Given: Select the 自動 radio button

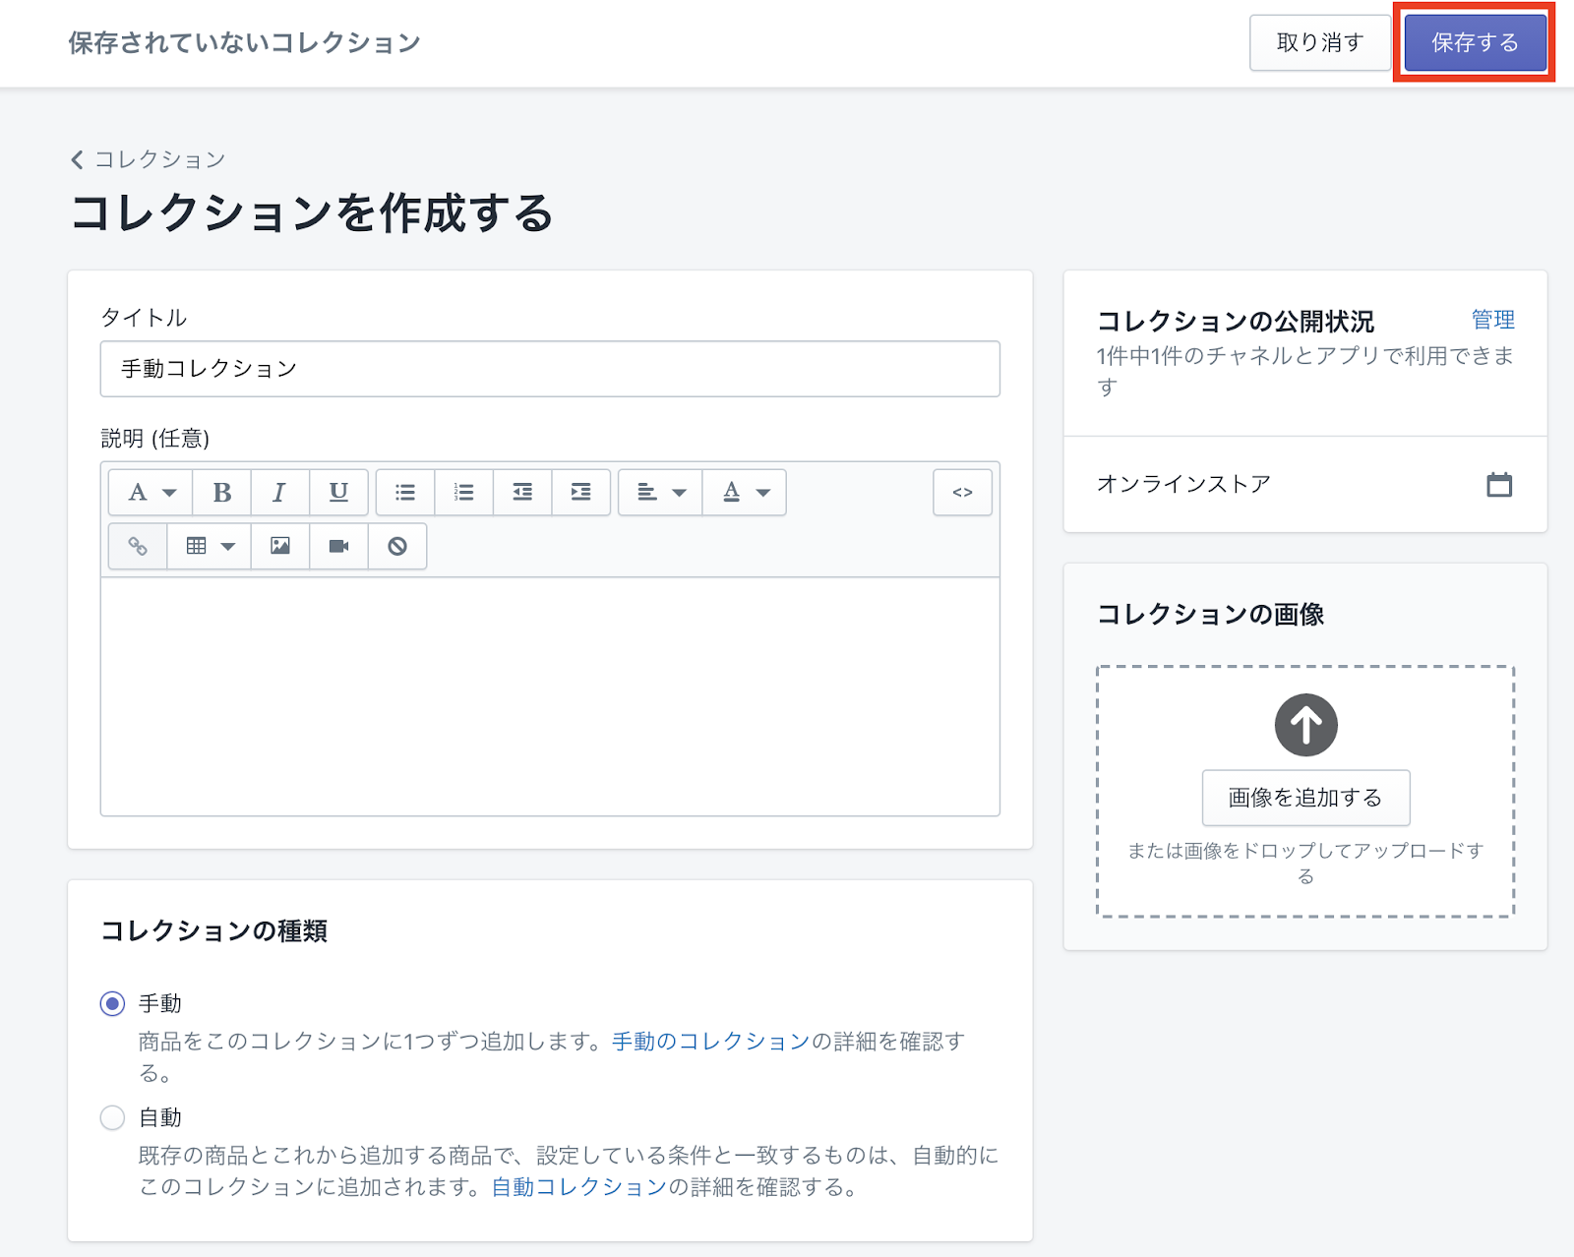Looking at the screenshot, I should point(112,1117).
